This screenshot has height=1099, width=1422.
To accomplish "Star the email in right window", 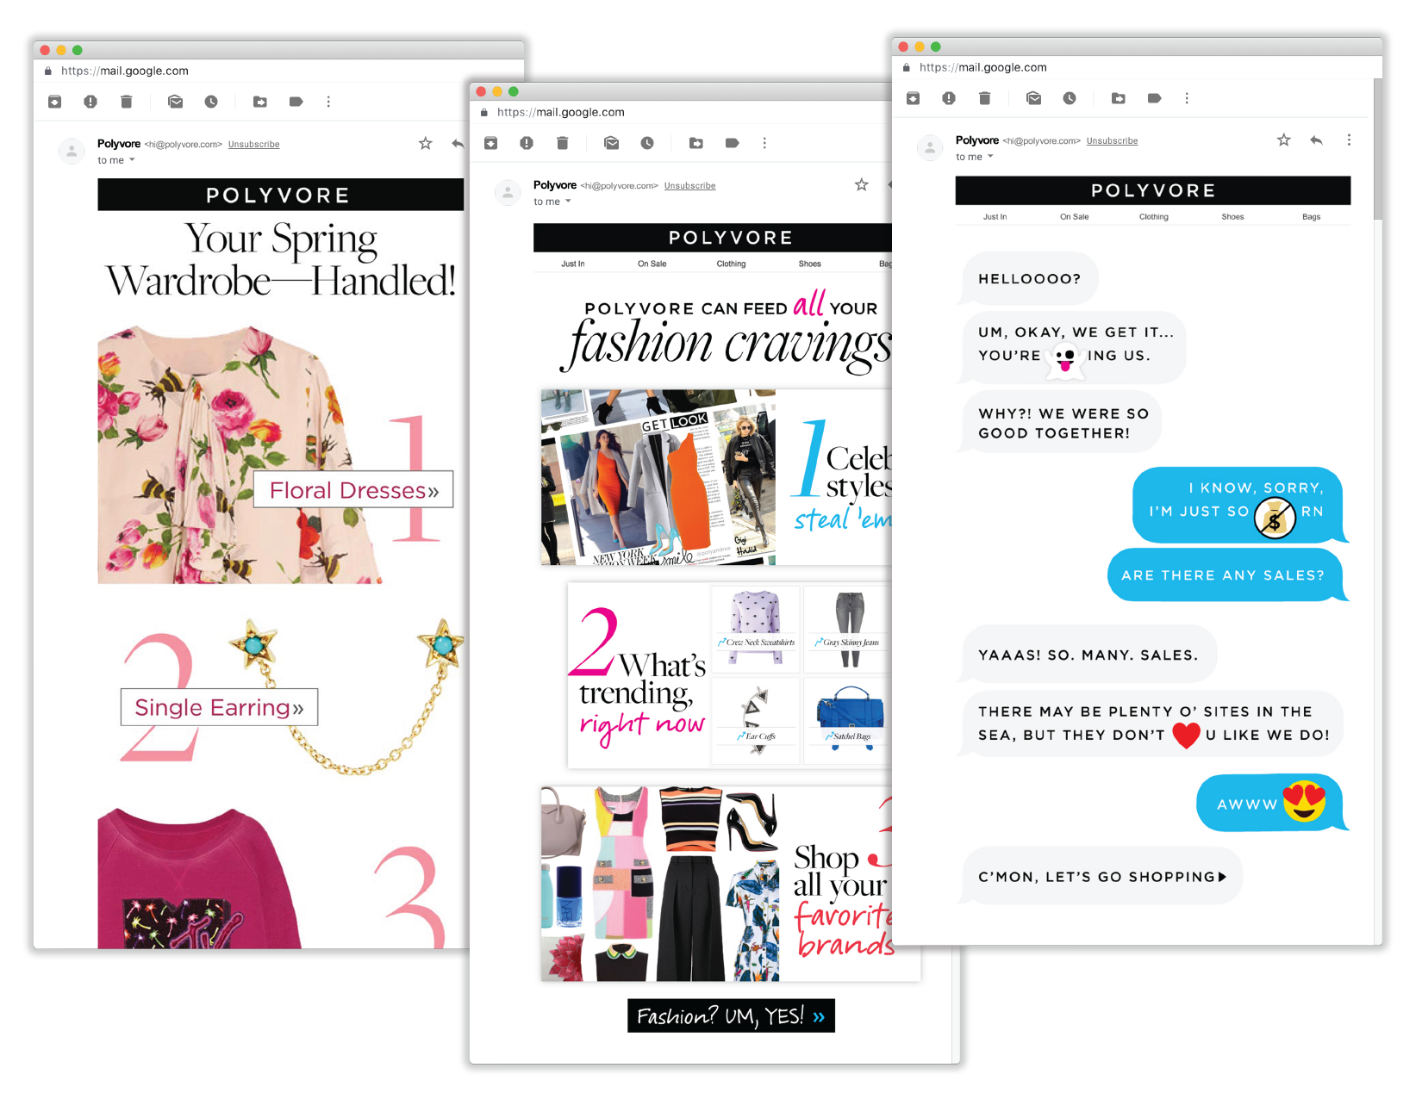I will (x=1284, y=140).
